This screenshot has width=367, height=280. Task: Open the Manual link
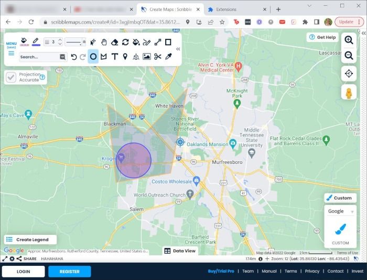coord(269,271)
